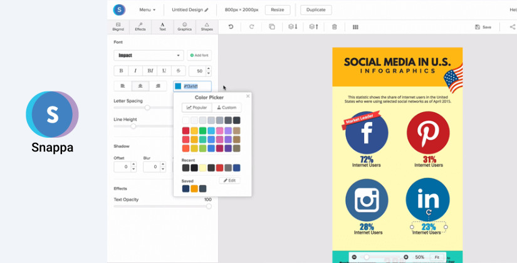Toggle the grid view icon

(x=355, y=27)
